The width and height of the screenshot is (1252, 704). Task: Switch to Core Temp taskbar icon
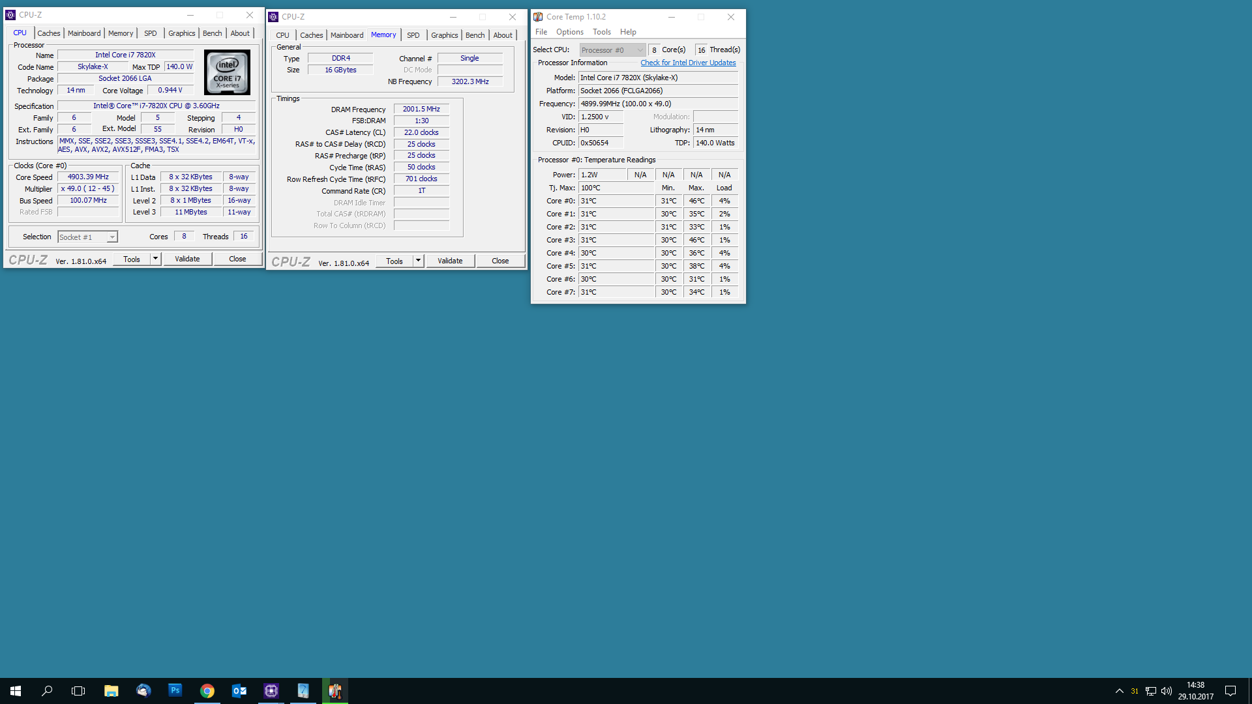click(335, 691)
